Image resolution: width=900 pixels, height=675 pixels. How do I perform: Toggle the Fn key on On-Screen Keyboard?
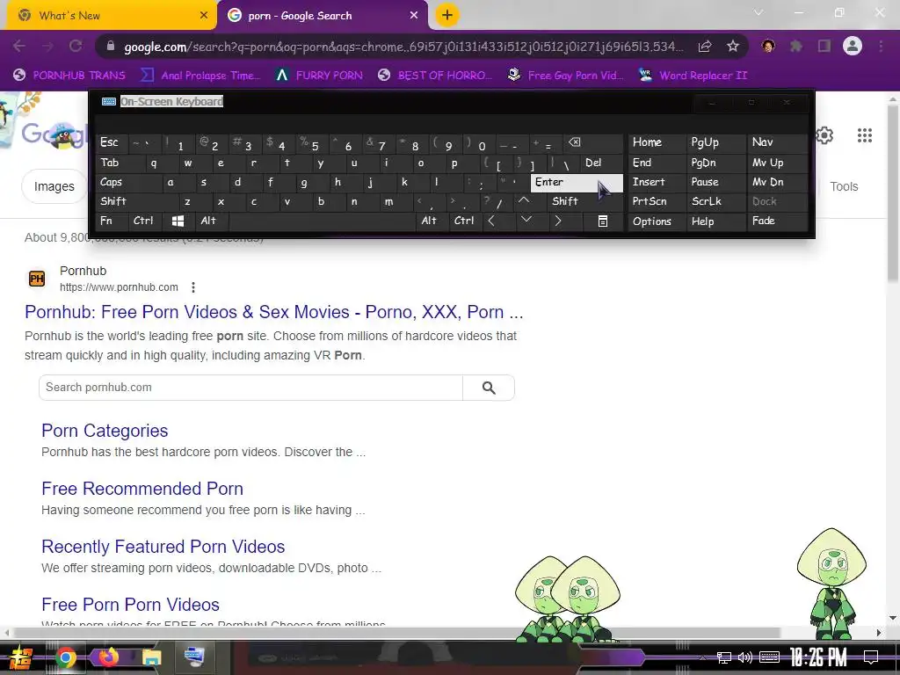tap(112, 221)
